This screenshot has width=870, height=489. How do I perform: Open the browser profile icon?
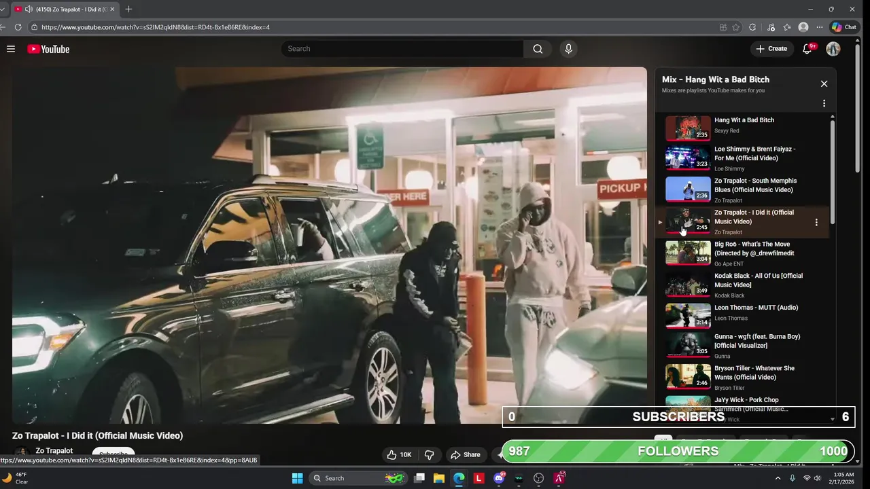coord(803,27)
